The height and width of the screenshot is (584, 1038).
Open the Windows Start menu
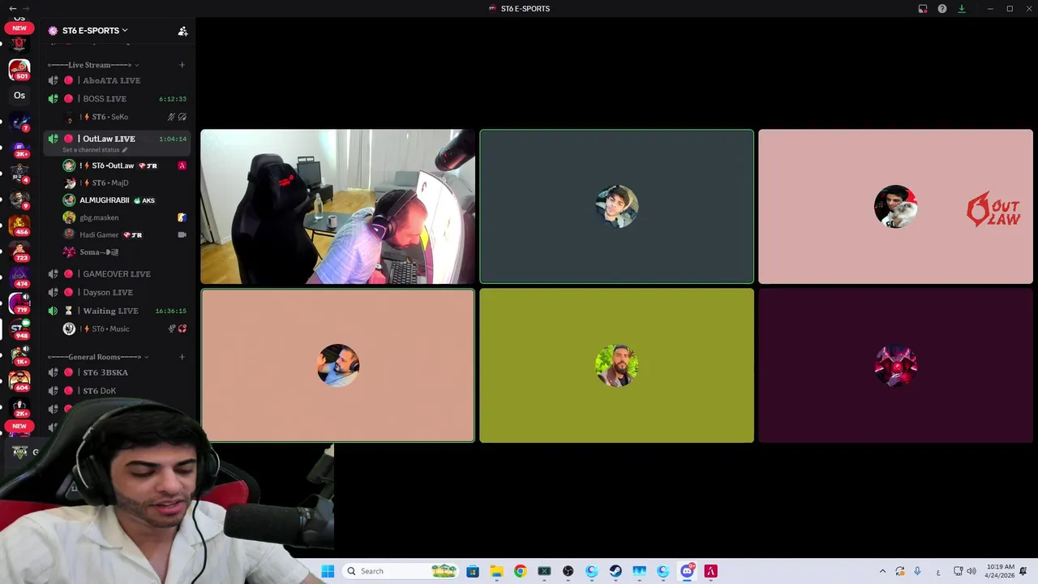point(328,571)
